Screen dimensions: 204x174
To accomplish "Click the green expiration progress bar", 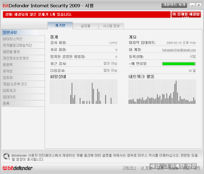I will pos(179,64).
